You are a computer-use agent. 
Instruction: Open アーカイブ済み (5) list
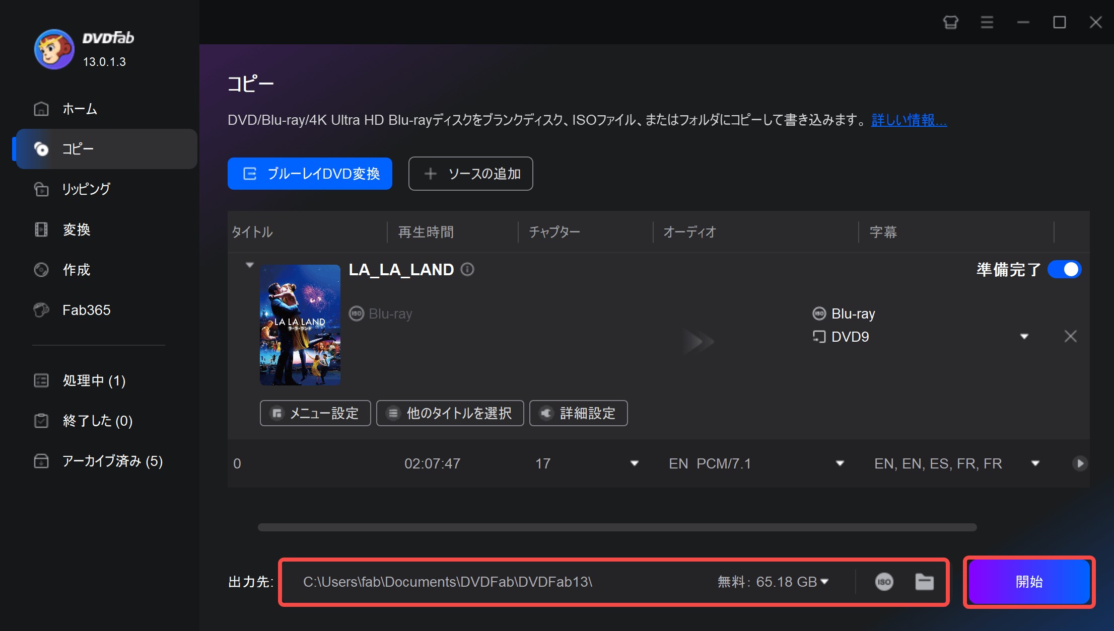[x=106, y=461]
